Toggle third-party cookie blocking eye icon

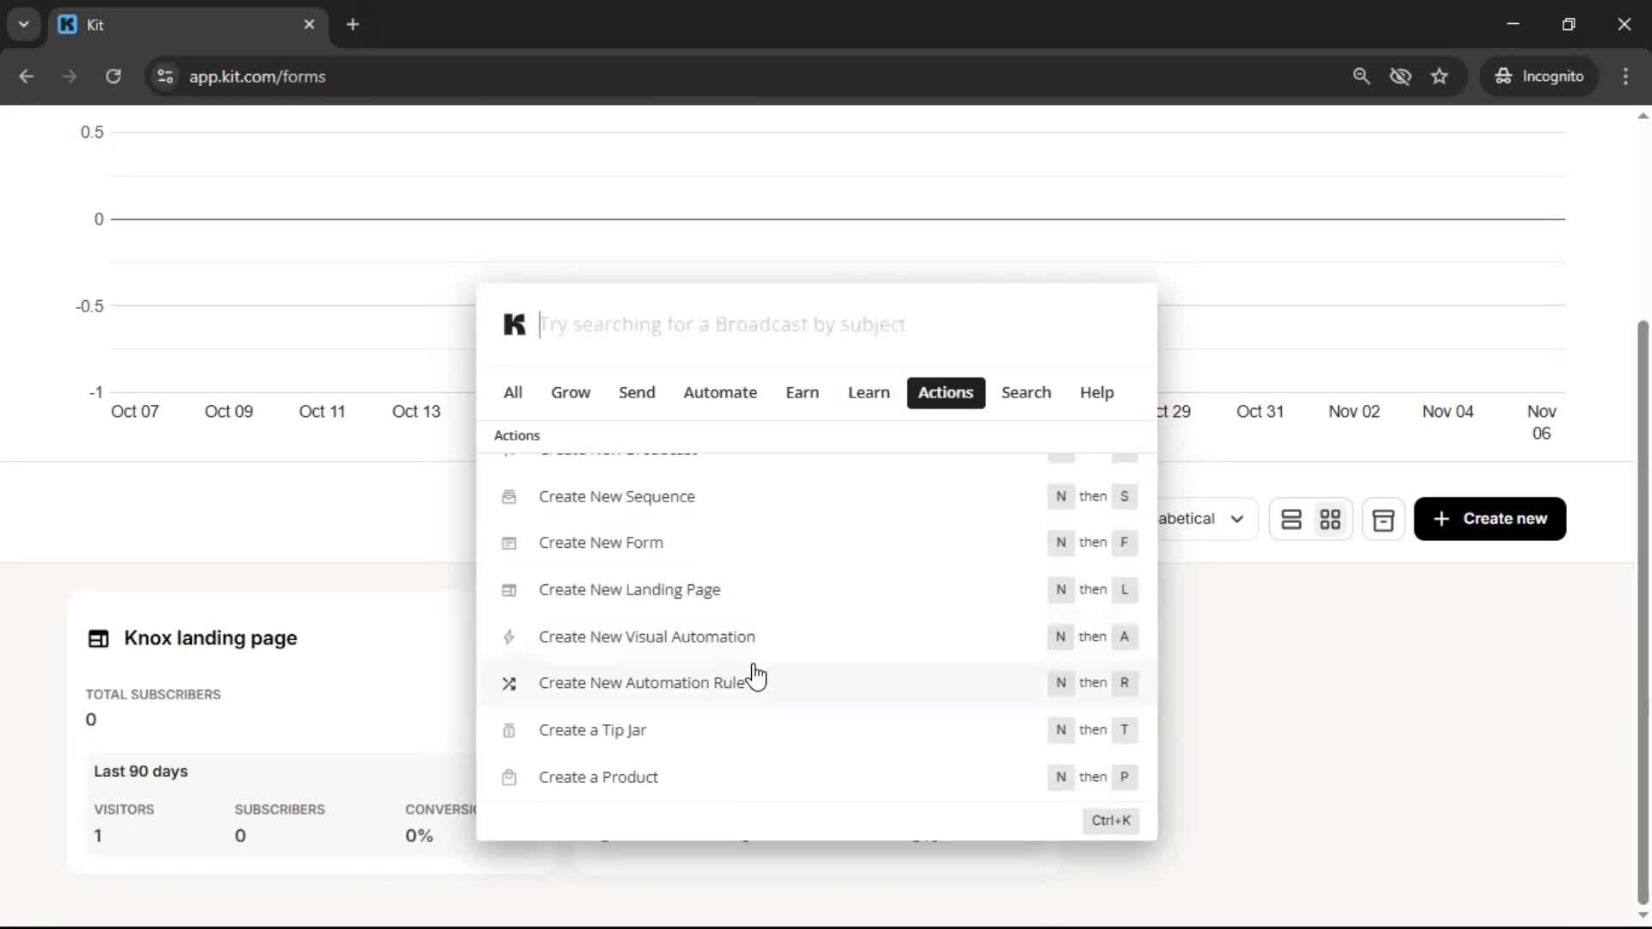pyautogui.click(x=1401, y=76)
